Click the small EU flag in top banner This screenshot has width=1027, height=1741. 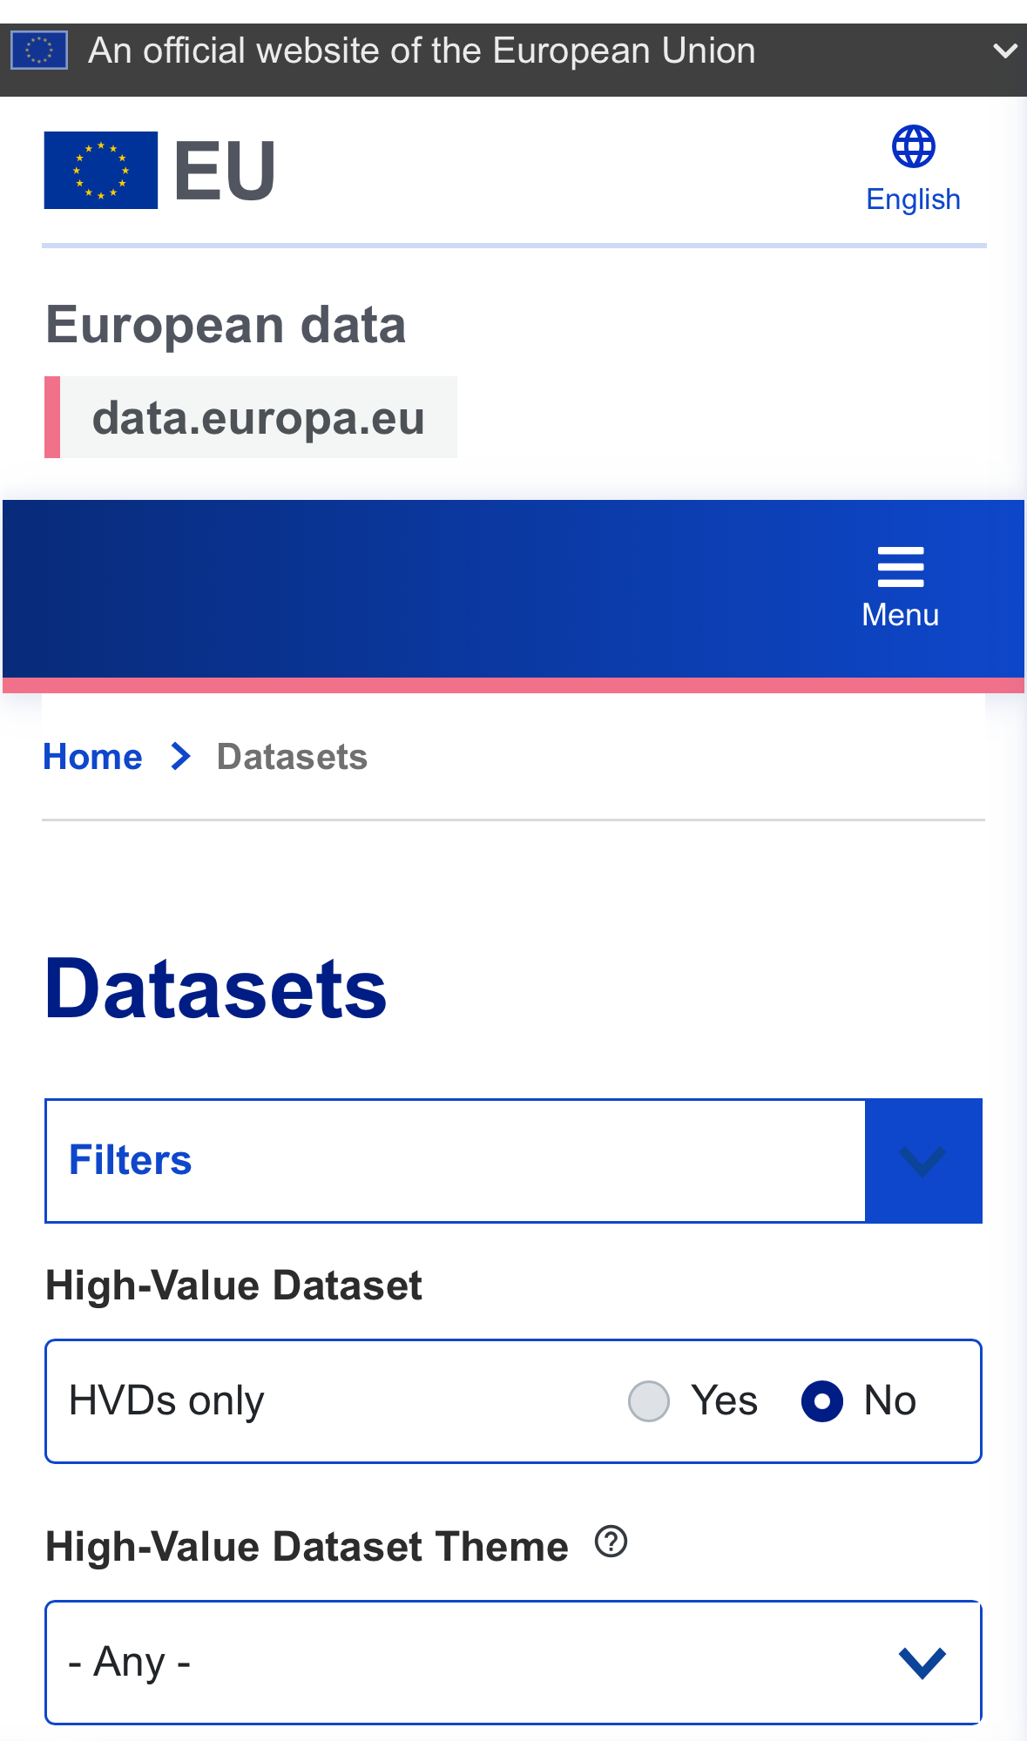click(39, 51)
